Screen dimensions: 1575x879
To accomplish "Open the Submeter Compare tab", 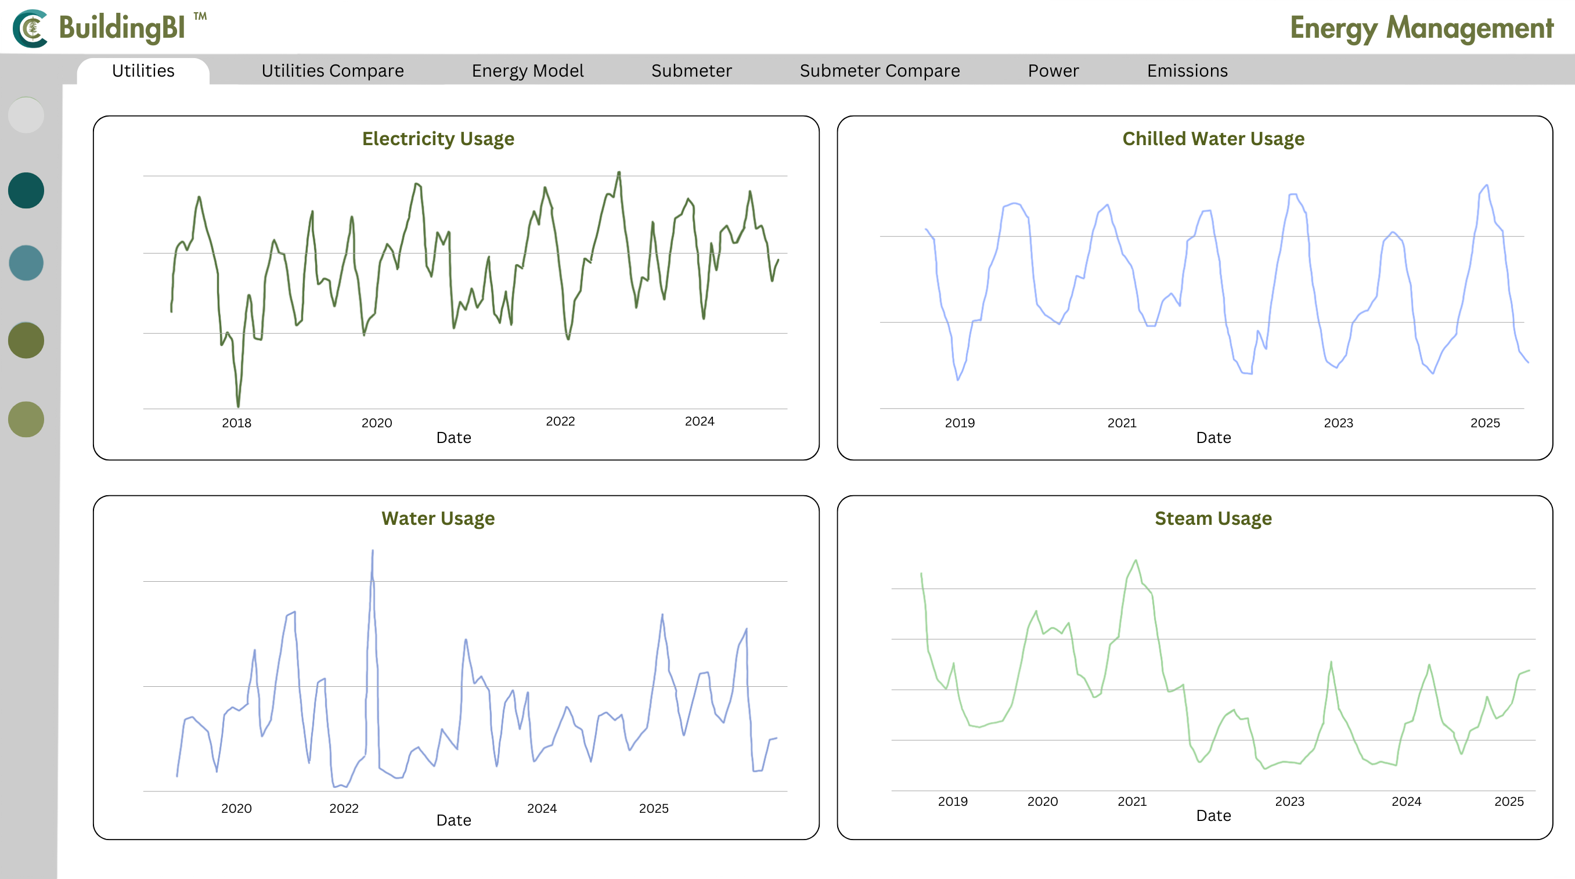I will (x=879, y=71).
